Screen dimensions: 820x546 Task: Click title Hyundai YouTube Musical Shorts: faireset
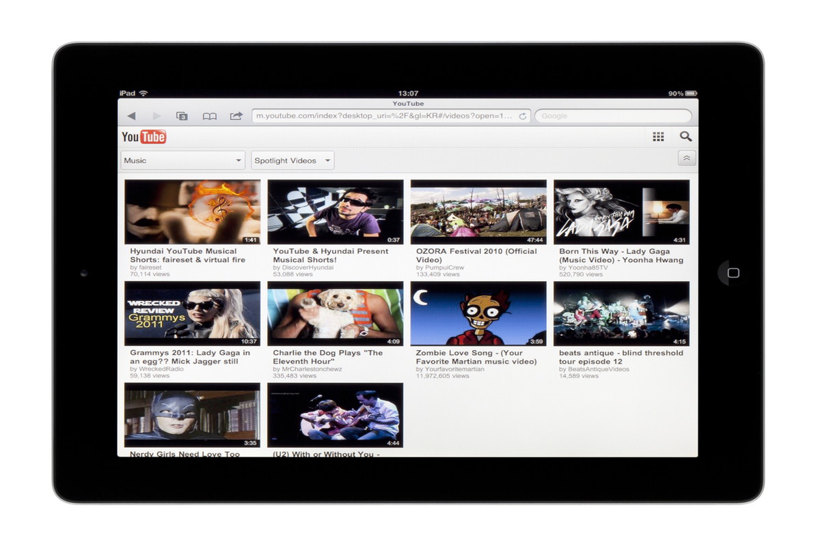tap(188, 255)
